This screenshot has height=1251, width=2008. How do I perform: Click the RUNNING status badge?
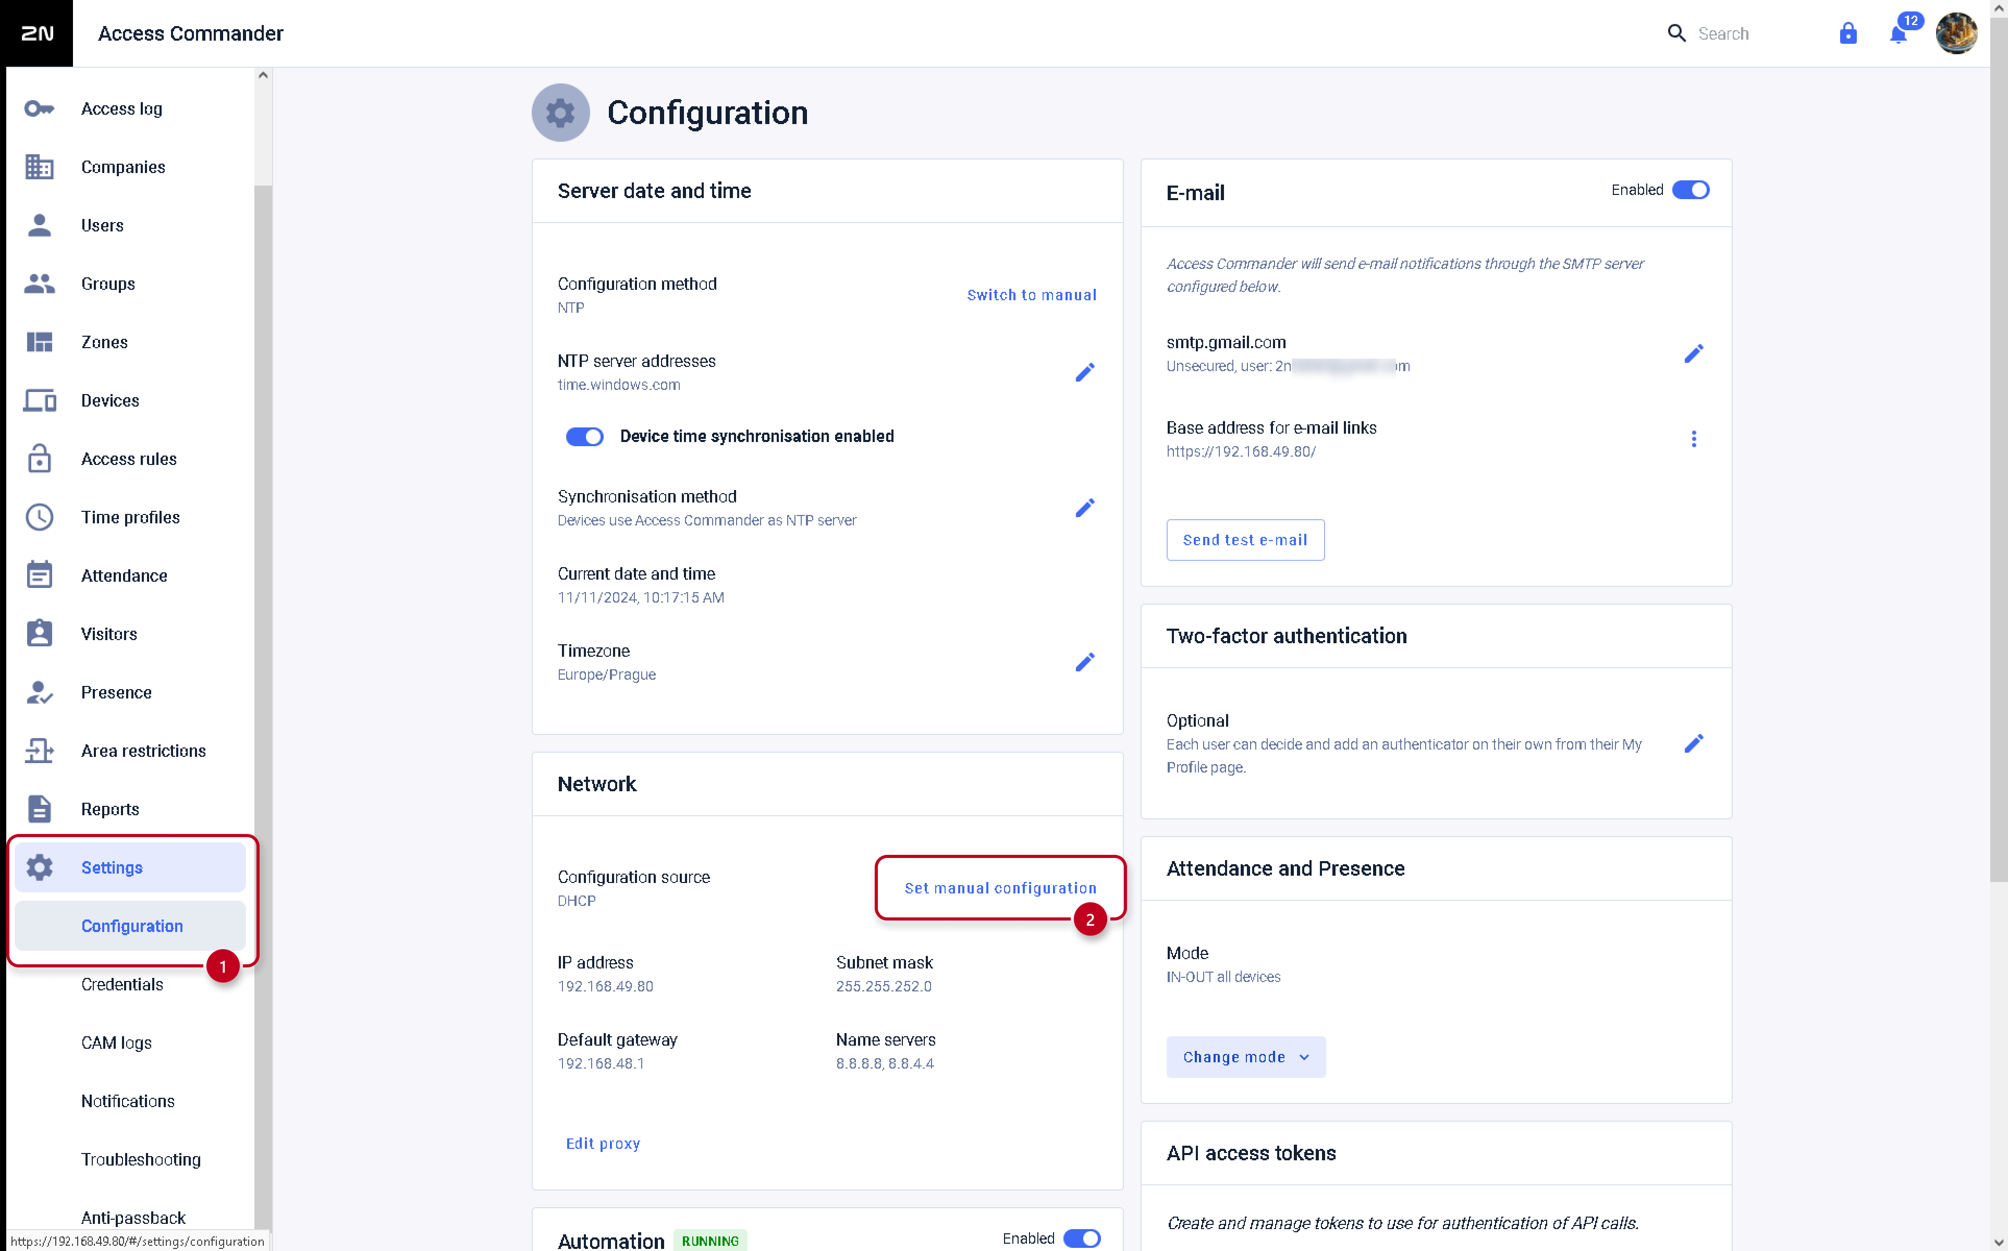coord(710,1240)
